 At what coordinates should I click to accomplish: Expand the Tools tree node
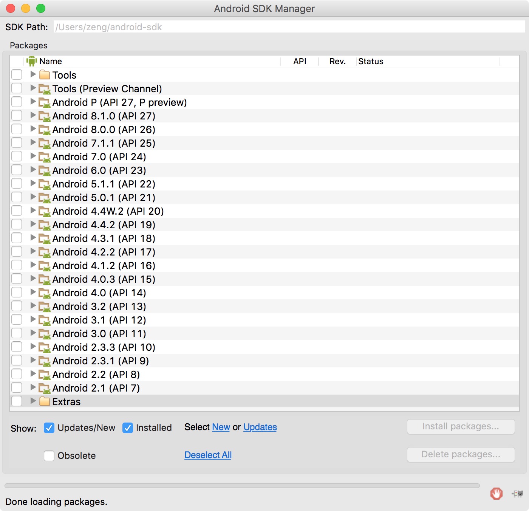click(x=33, y=74)
